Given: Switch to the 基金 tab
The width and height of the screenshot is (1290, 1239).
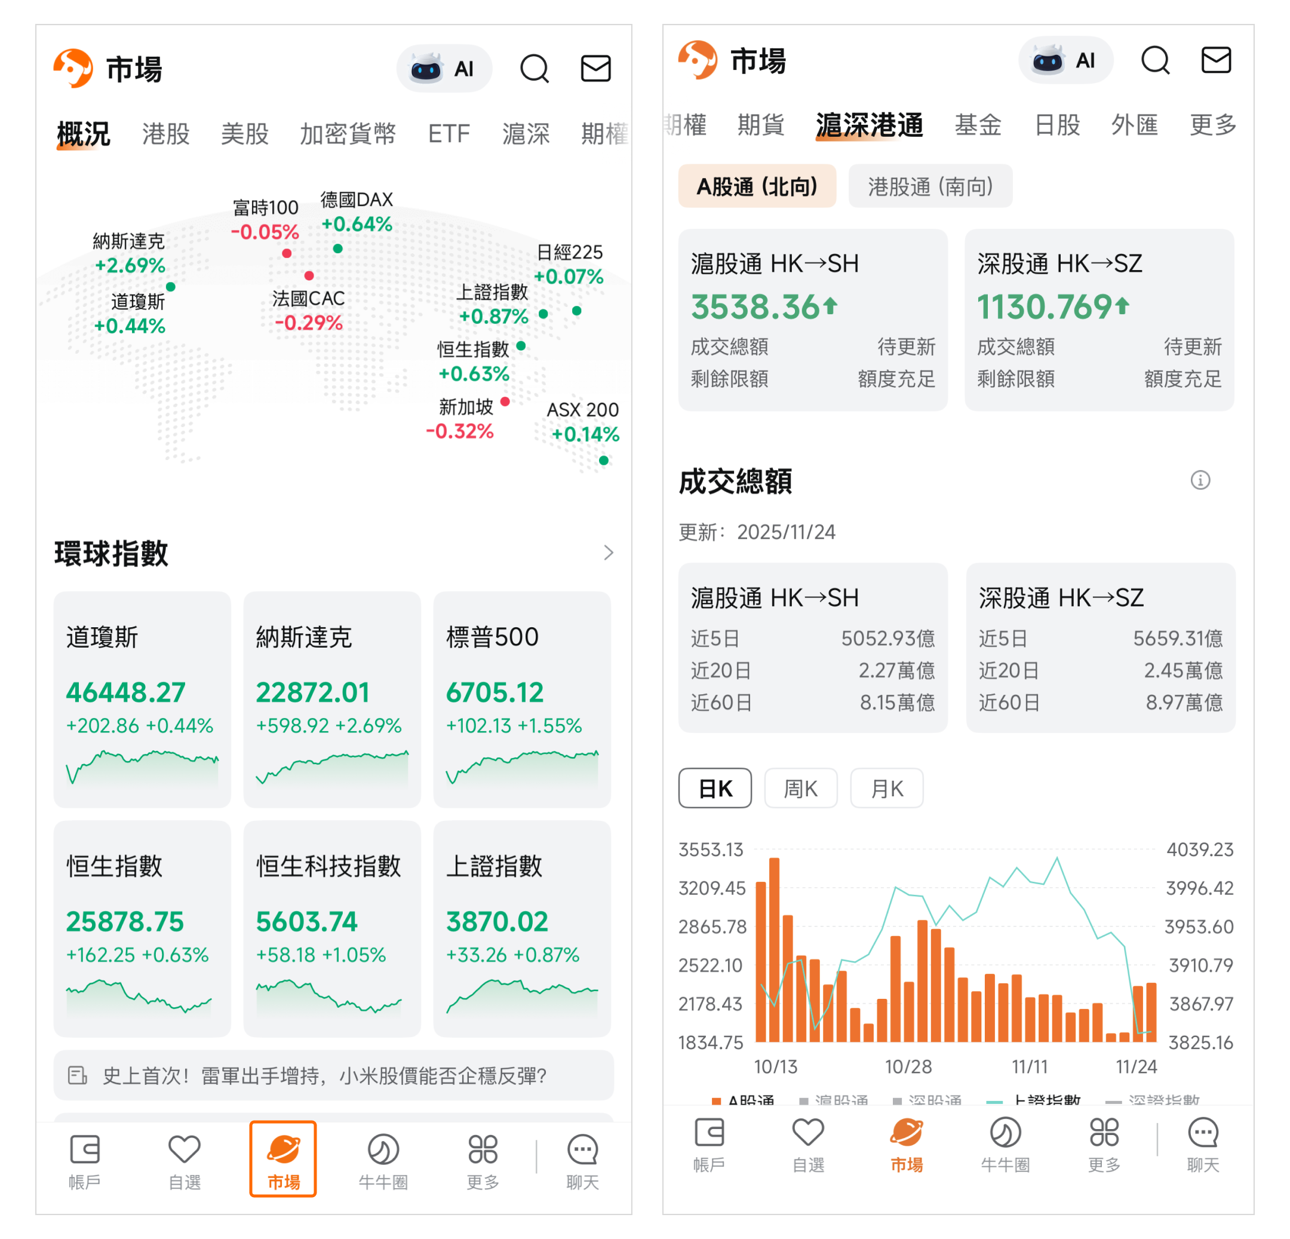Looking at the screenshot, I should [978, 124].
